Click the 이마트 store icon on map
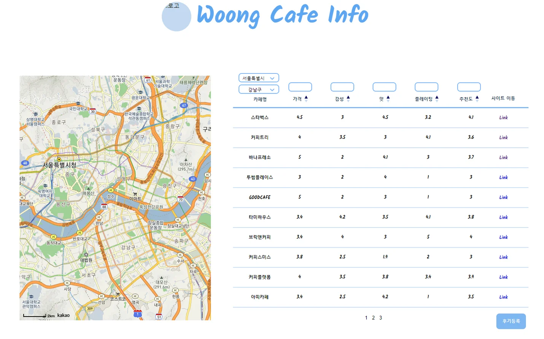The height and width of the screenshot is (339, 544). (x=135, y=194)
